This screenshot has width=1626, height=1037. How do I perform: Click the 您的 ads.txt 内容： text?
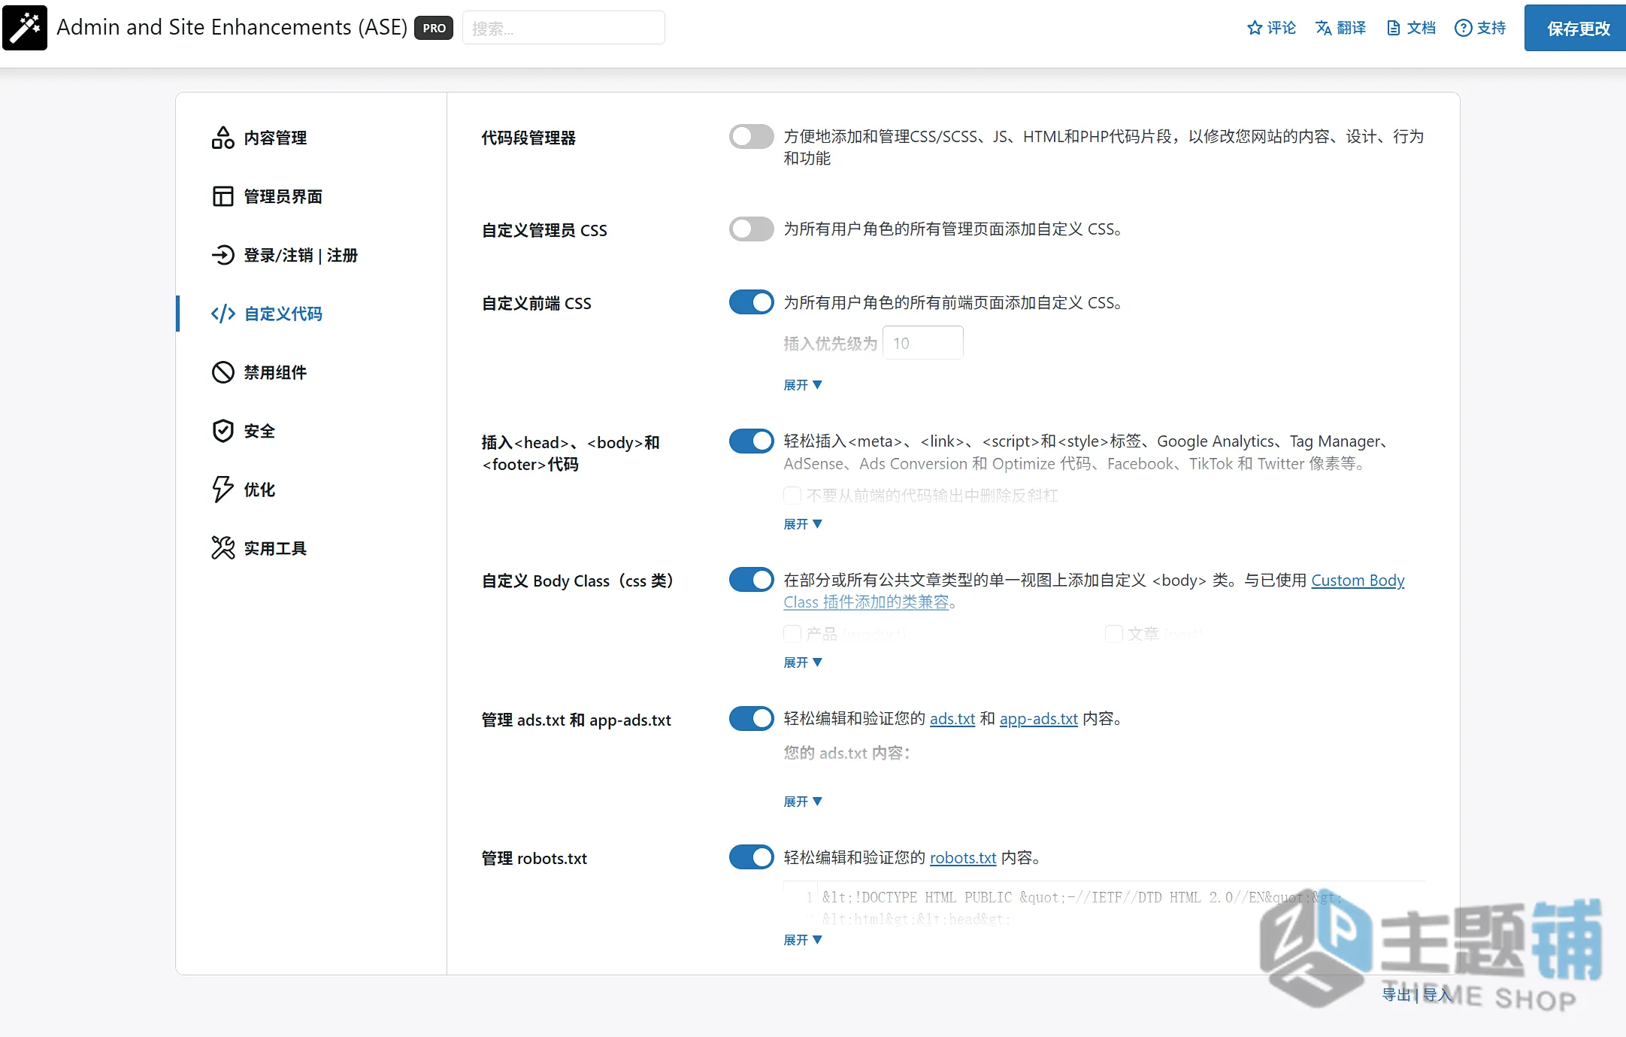pos(847,753)
